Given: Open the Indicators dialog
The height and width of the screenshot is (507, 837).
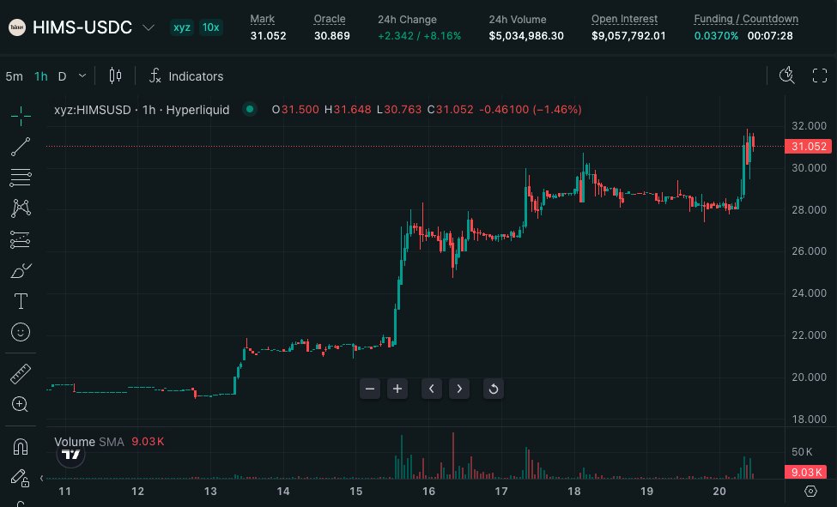Looking at the screenshot, I should (186, 75).
